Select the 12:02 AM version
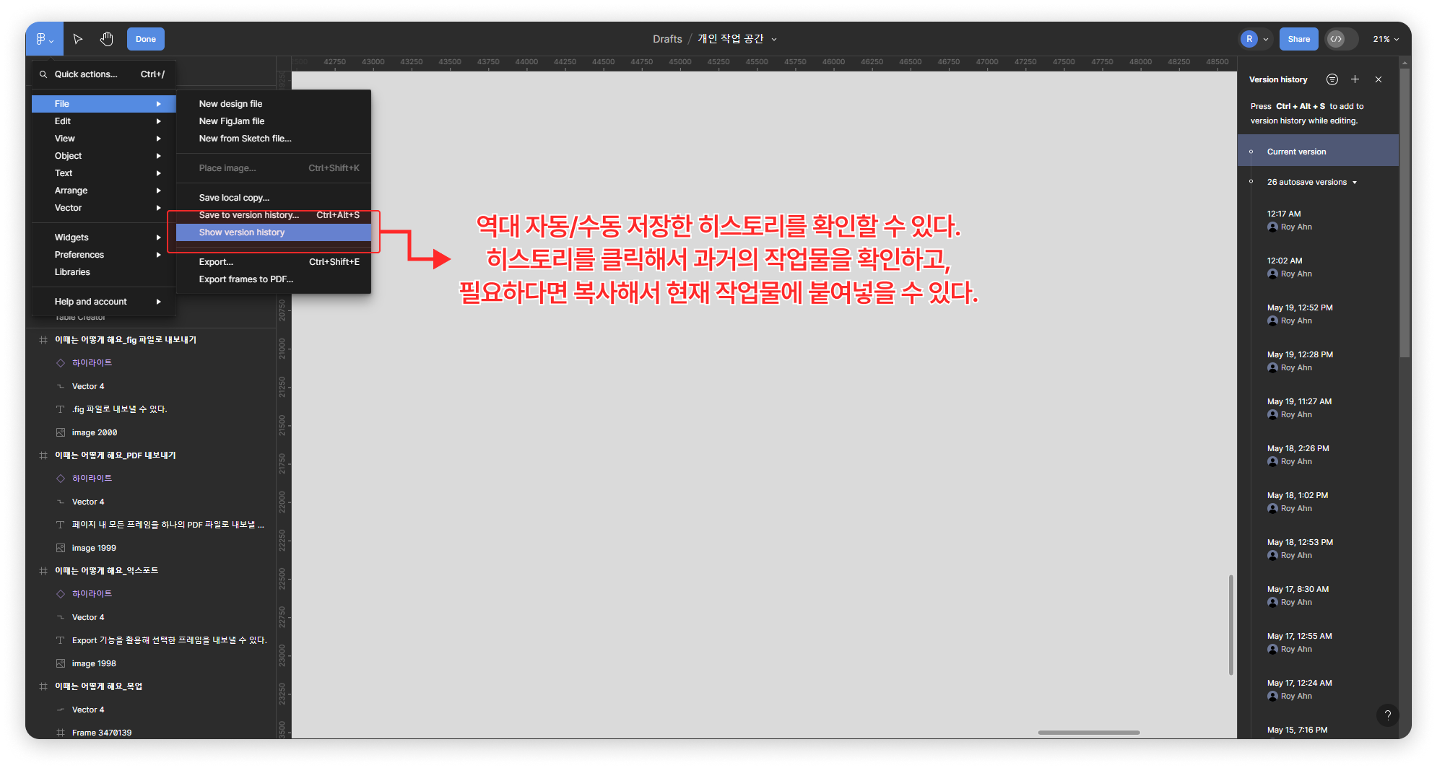This screenshot has width=1437, height=768. pyautogui.click(x=1319, y=267)
